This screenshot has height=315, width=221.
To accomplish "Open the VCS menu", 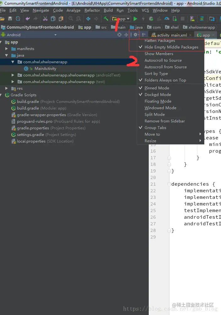I will (145, 10).
